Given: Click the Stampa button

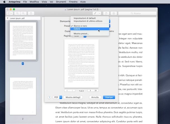Looking at the screenshot, I should click(x=109, y=97).
